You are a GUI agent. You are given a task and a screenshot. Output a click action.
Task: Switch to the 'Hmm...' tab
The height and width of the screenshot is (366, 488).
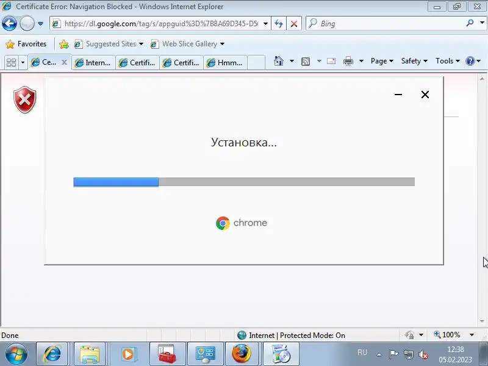pos(225,63)
